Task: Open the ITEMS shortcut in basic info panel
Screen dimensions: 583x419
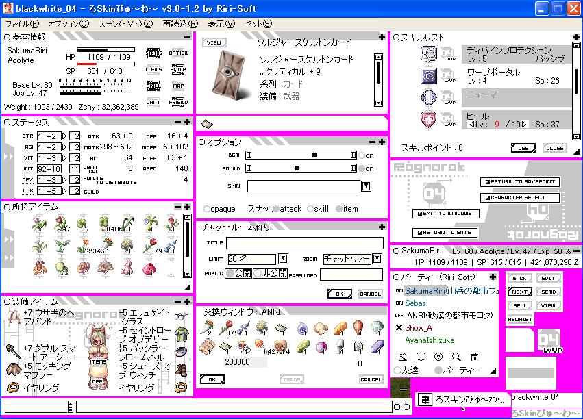Action: (153, 69)
